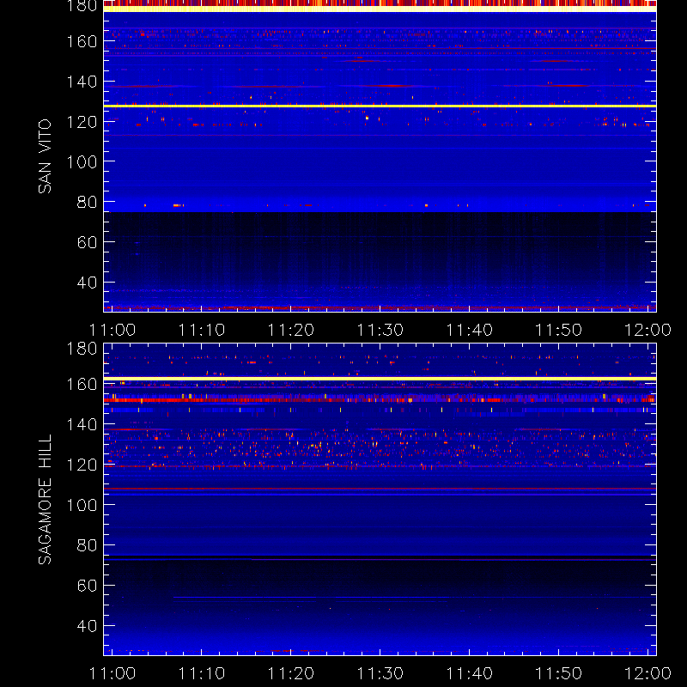The width and height of the screenshot is (687, 687).
Task: Click 11:20 time label below San Vito plot
Action: 291,330
